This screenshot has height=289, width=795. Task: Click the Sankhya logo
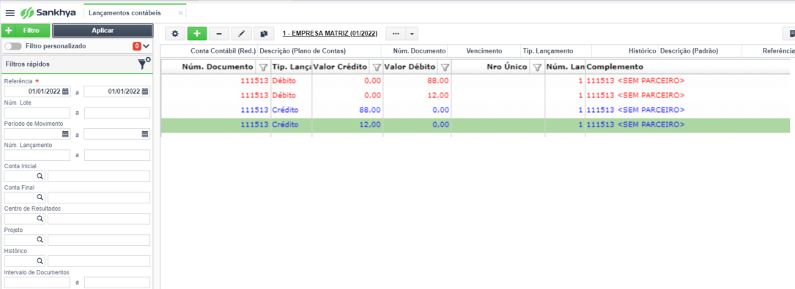point(48,12)
